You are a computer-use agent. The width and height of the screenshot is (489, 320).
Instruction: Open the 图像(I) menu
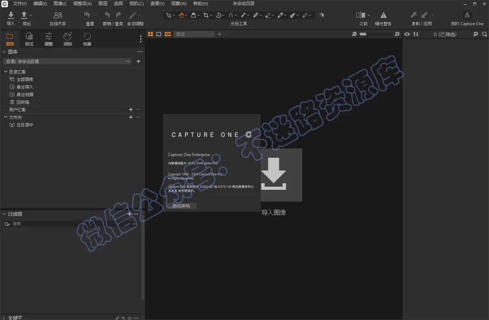click(60, 4)
